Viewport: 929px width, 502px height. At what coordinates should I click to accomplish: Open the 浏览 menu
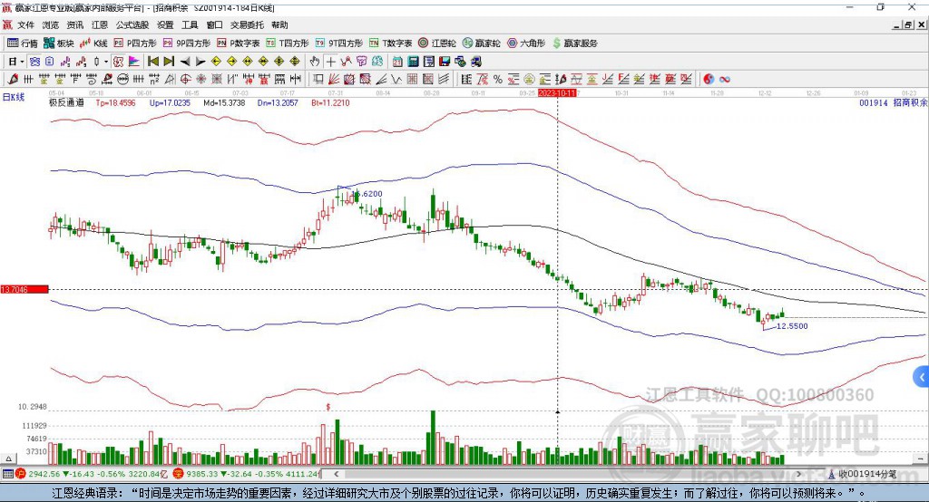(x=51, y=24)
